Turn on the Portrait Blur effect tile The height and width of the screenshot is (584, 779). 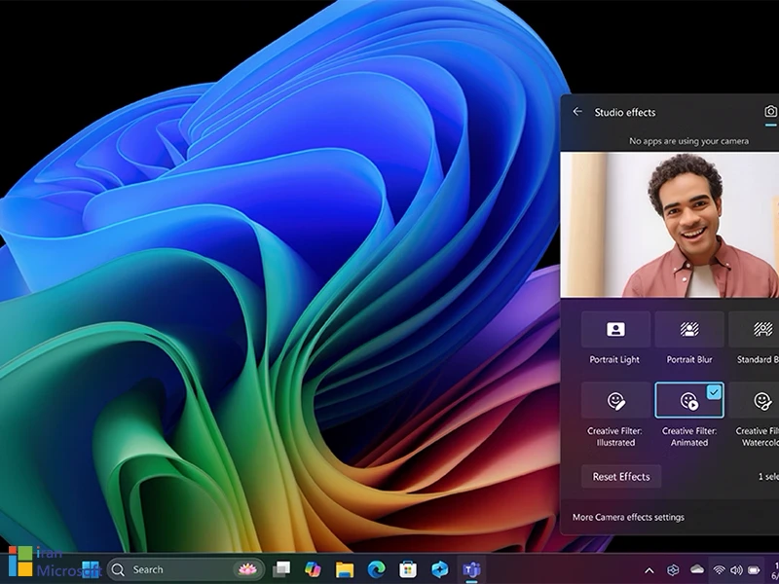coord(689,329)
